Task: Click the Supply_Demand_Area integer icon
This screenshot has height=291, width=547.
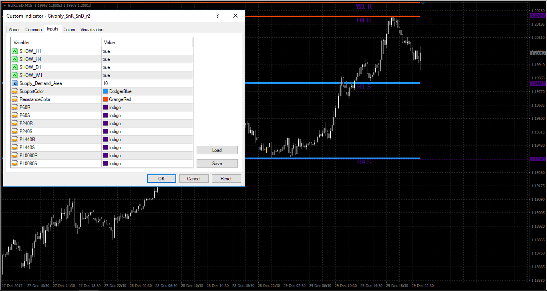Action: click(x=15, y=83)
